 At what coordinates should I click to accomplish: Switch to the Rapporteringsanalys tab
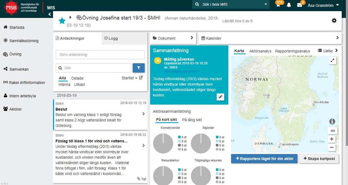coord(292,51)
